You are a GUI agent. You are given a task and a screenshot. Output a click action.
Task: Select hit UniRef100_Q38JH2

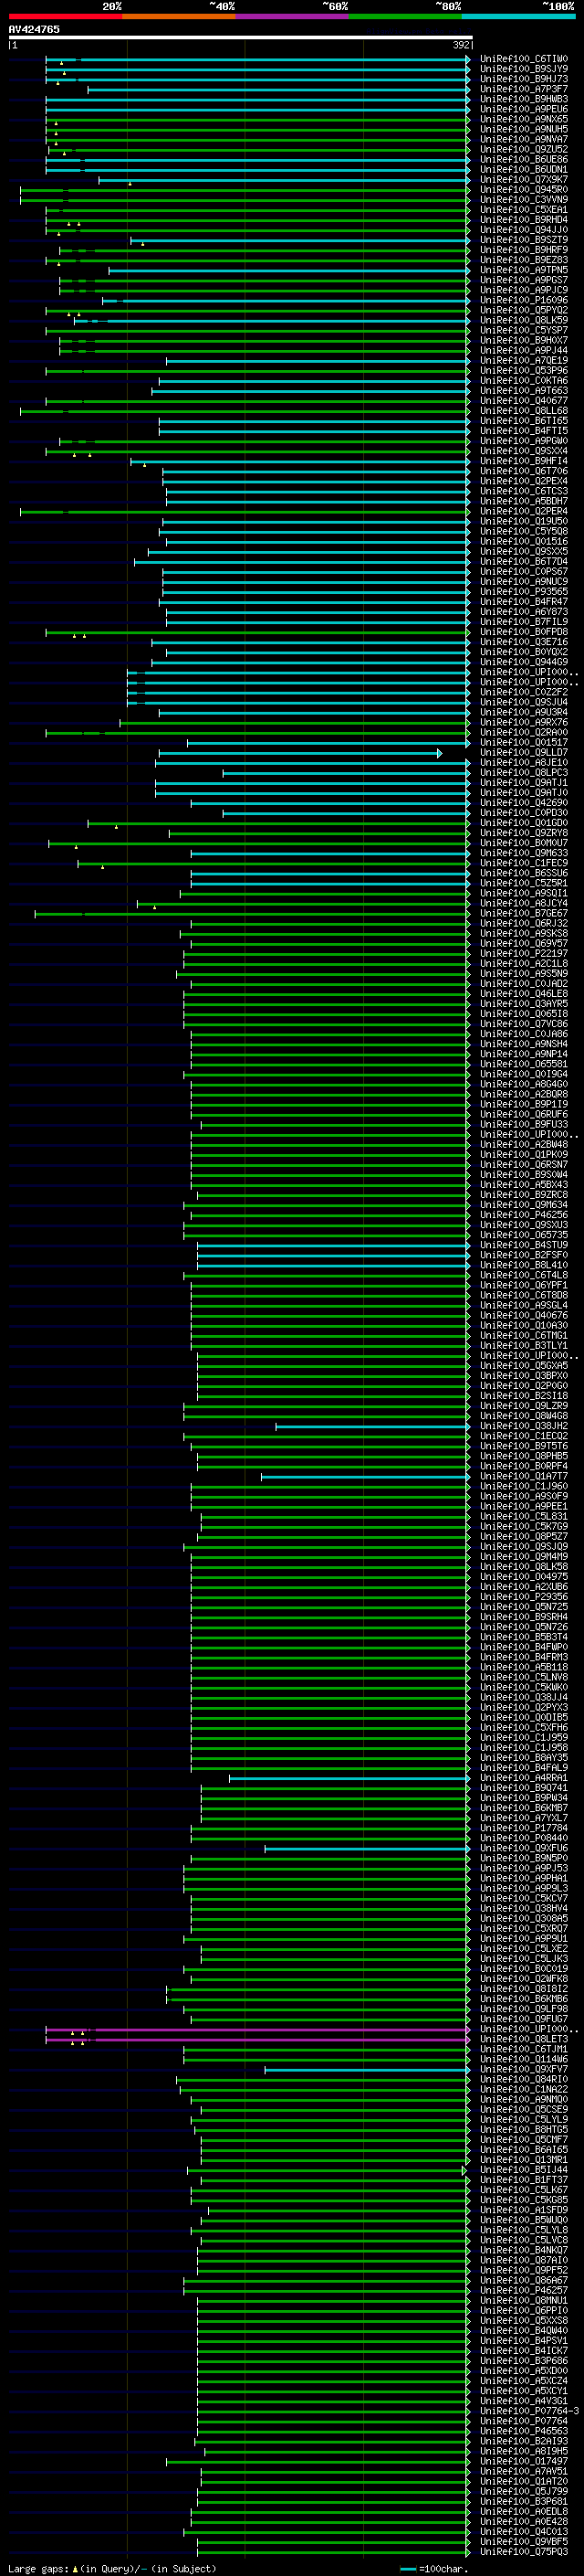(x=524, y=1427)
